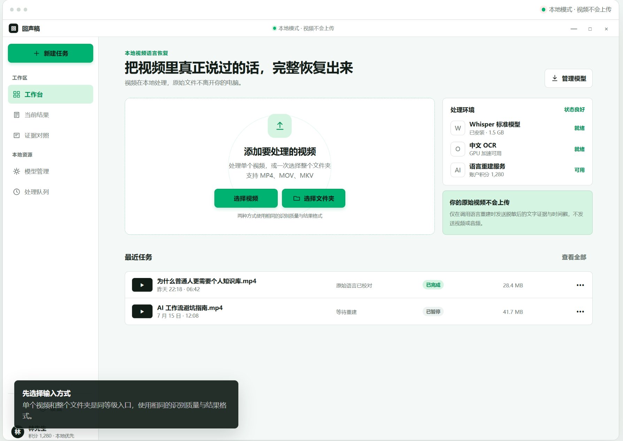Open the 查看全部 link for recent tasks
Image resolution: width=623 pixels, height=441 pixels.
coord(574,257)
